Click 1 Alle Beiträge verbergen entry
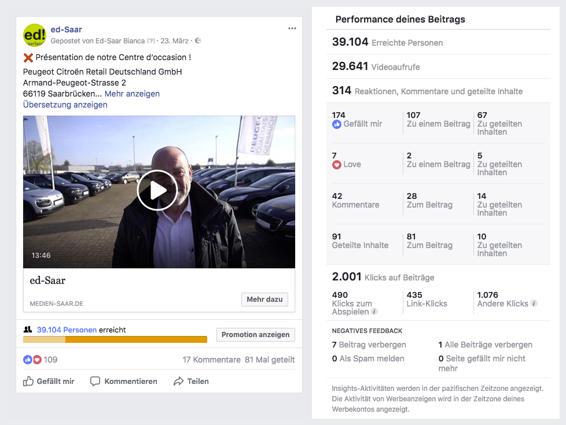 coord(485,345)
